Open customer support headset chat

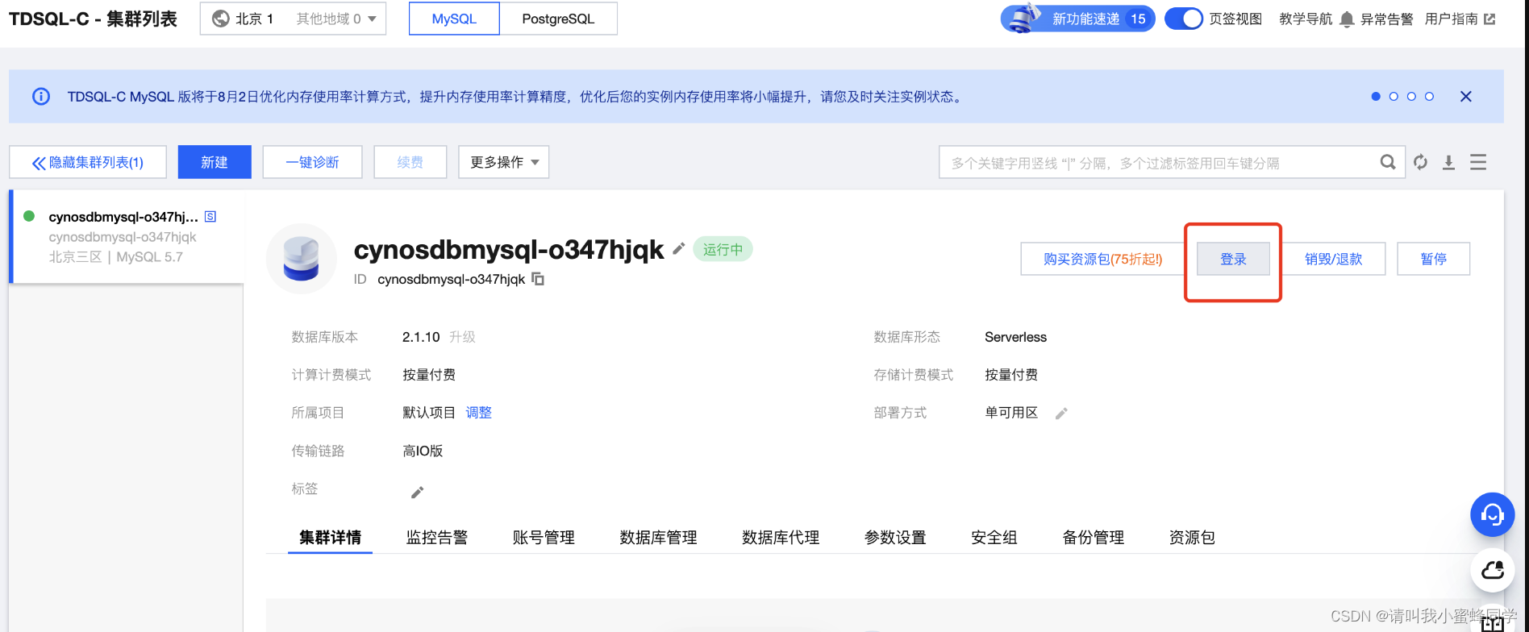(1493, 514)
